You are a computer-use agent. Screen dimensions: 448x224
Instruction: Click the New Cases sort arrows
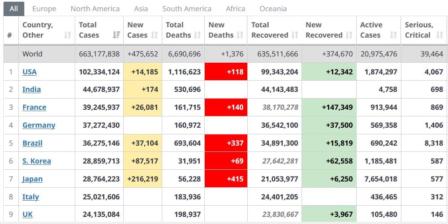tap(154, 35)
